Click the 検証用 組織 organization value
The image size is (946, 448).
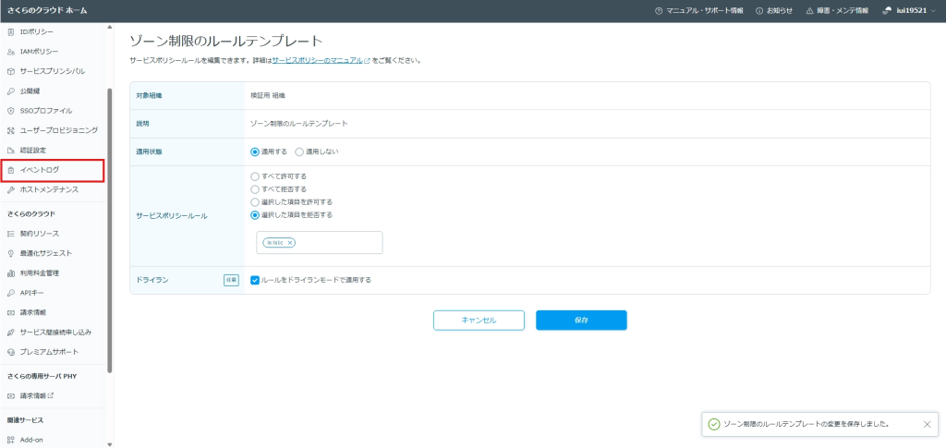(x=269, y=95)
